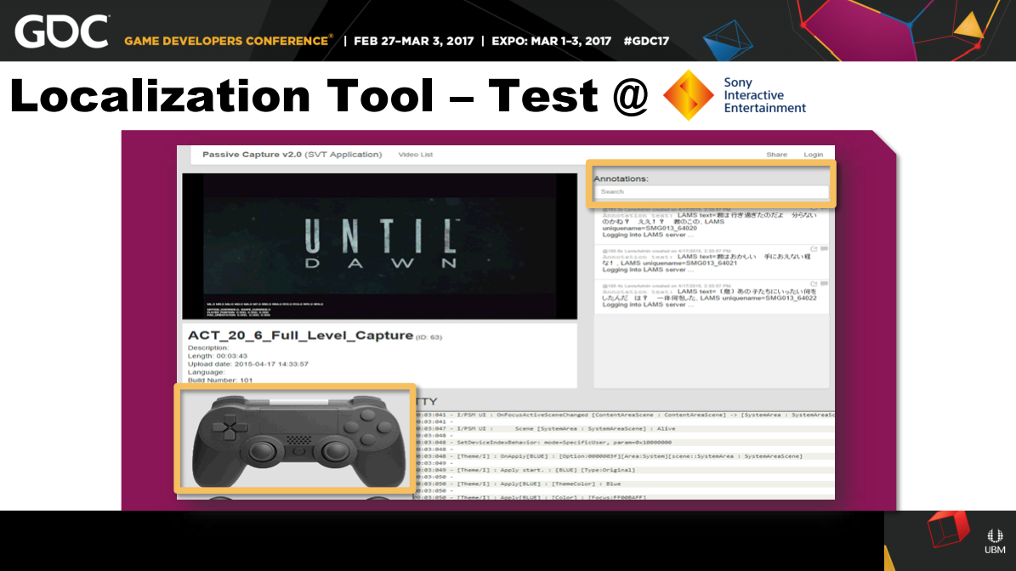Select TTY line 'SetDeviceIndexBehavior: mode=SpecificUser'
The width and height of the screenshot is (1016, 571).
[x=625, y=443]
